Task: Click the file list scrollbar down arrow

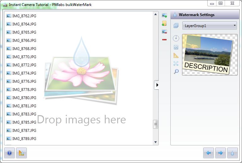Action: pyautogui.click(x=156, y=142)
